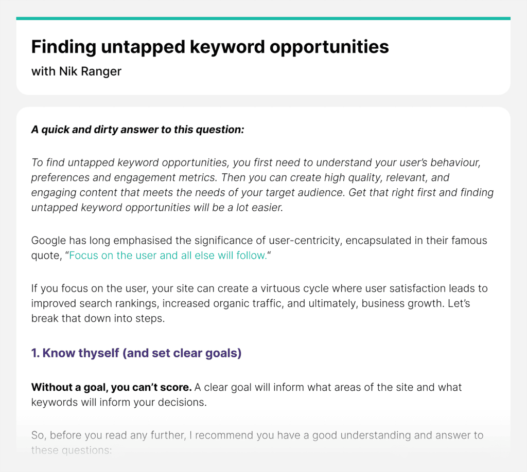Click the "A quick and dirty answer" heading
The image size is (527, 472).
(137, 130)
